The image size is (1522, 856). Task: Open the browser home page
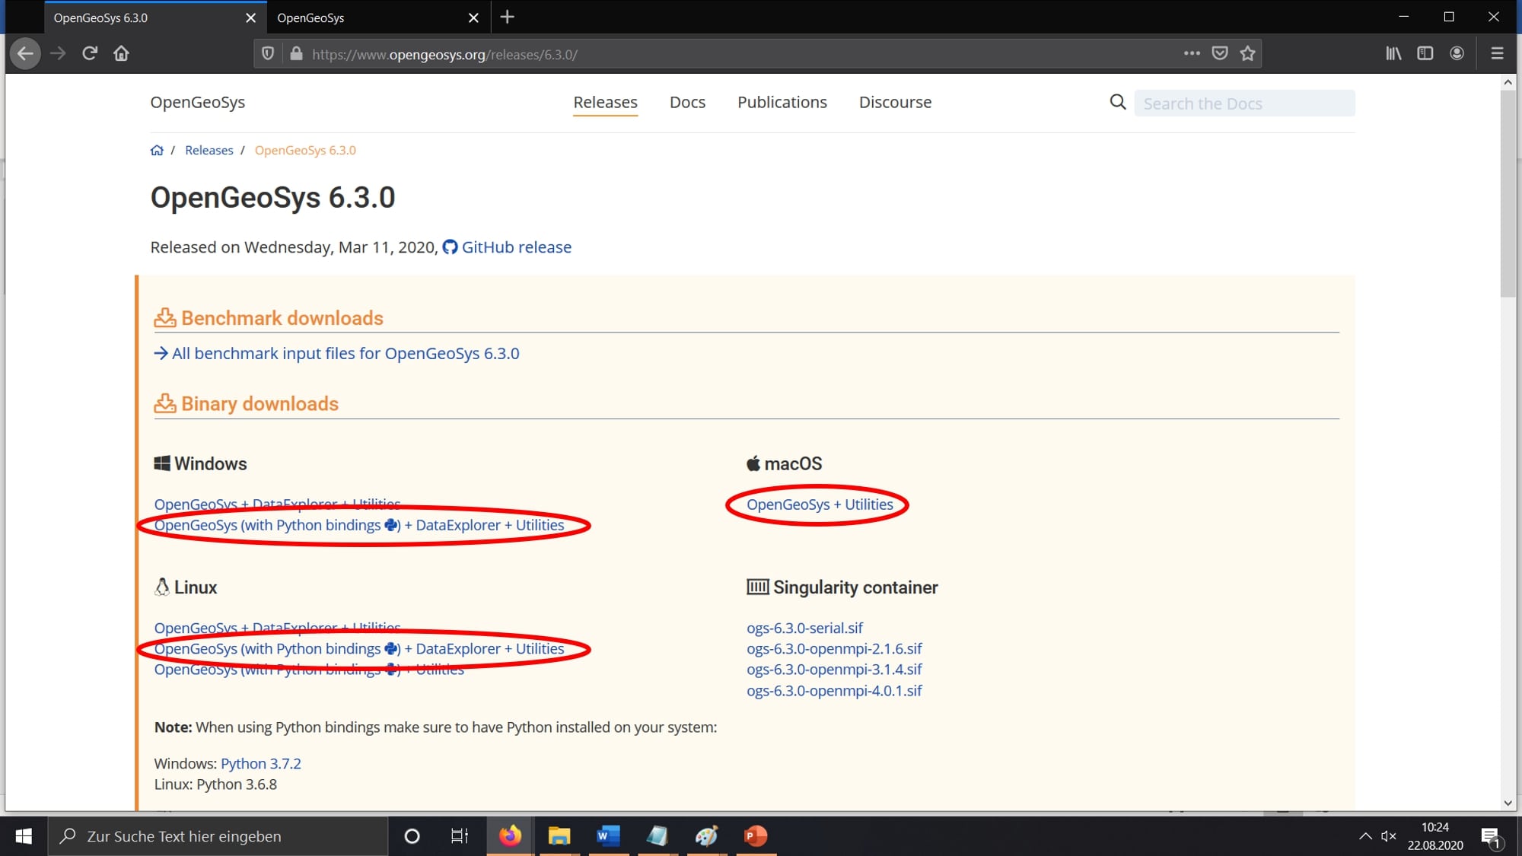coord(121,53)
